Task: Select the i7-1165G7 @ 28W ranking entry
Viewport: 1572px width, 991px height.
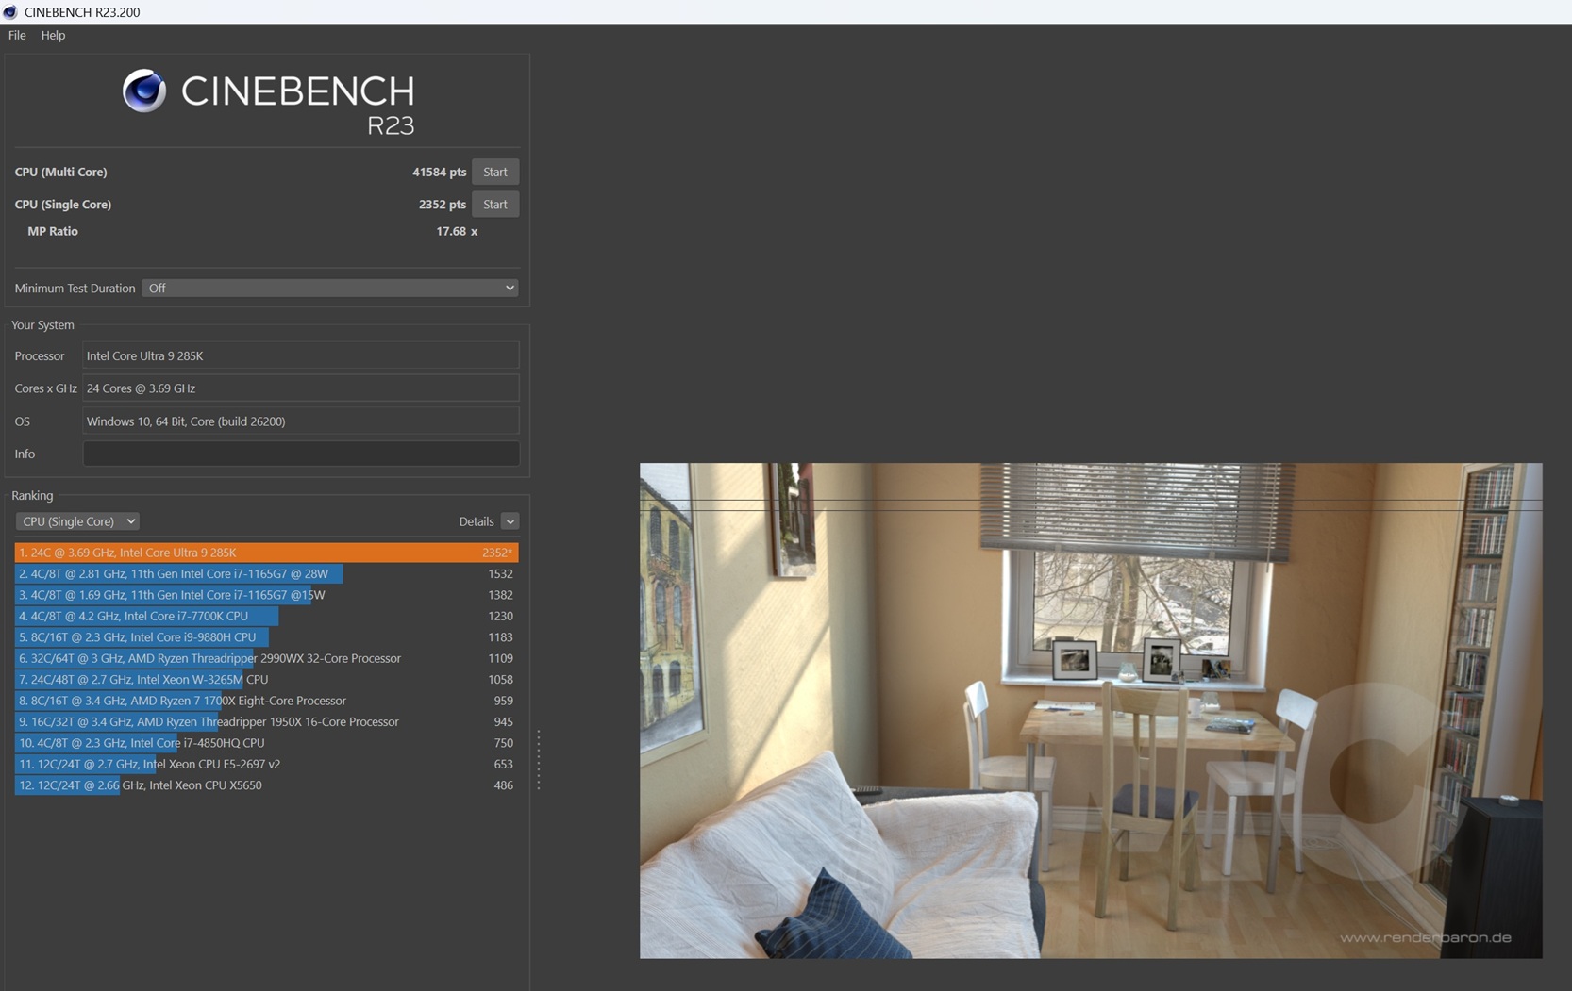Action: pos(266,573)
